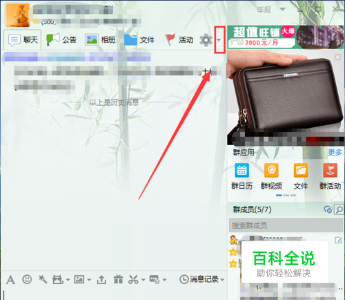Open the emoji picker
345x300 pixels.
pyautogui.click(x=27, y=279)
